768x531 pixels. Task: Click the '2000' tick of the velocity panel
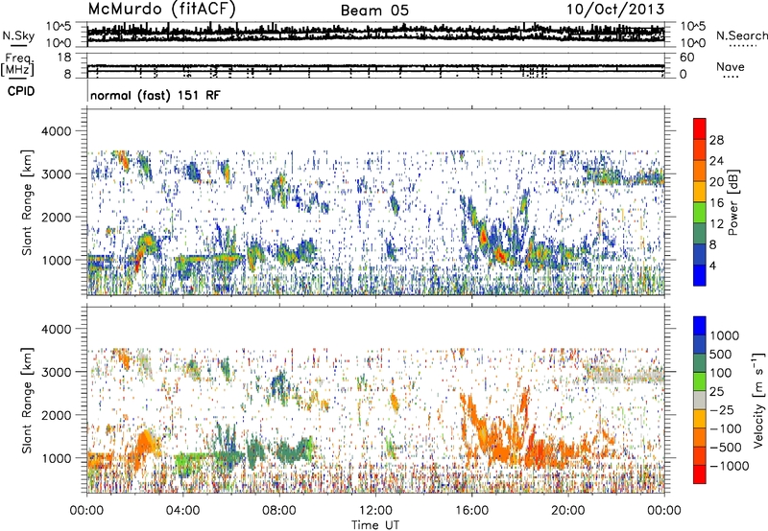[59, 415]
